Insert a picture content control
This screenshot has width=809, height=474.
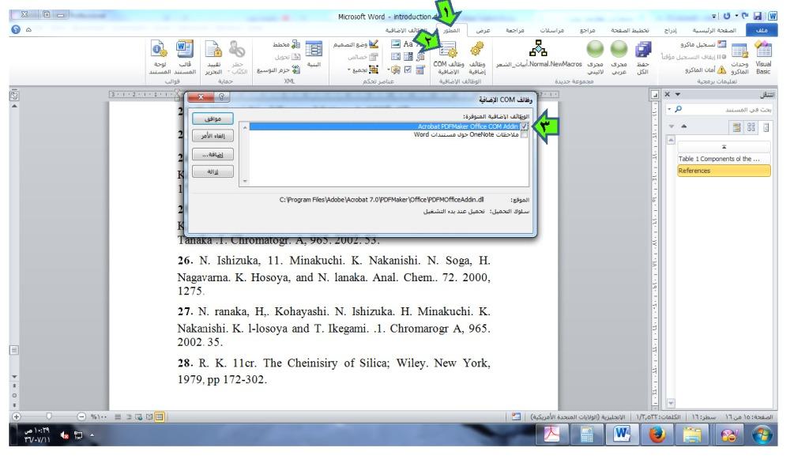396,44
